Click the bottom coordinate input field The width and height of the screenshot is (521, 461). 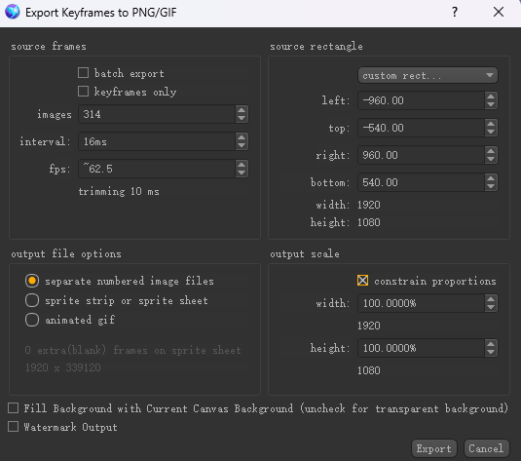pyautogui.click(x=421, y=182)
